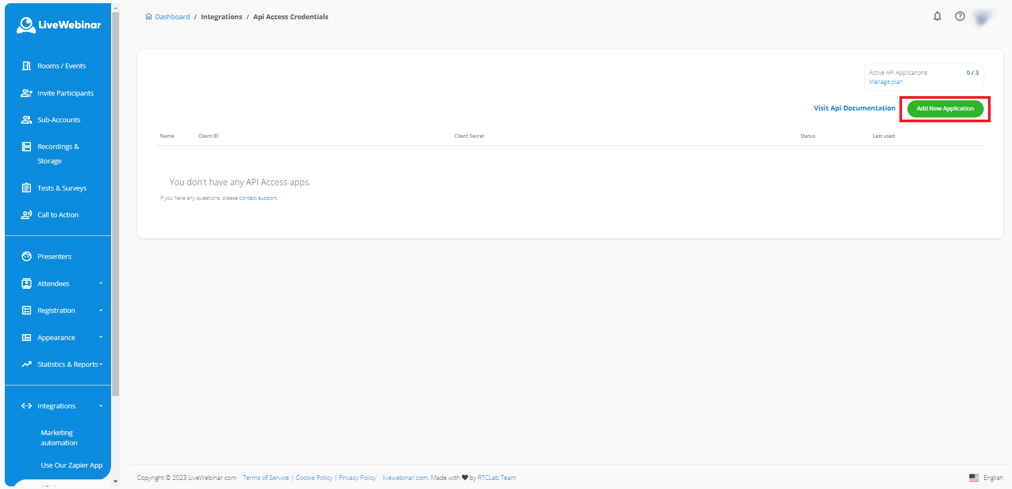Expand the Registration submenu
1012x489 pixels.
click(x=100, y=310)
